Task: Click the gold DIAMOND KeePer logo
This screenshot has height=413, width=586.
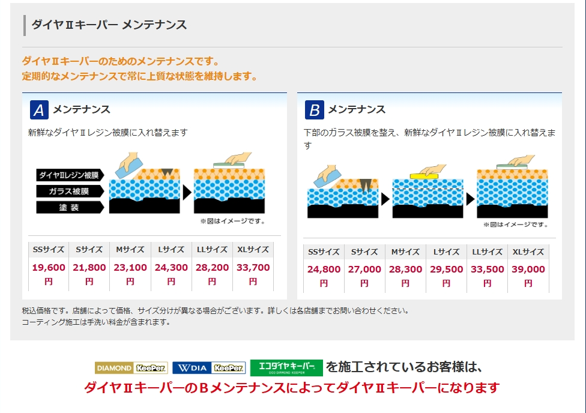Action: point(131,368)
